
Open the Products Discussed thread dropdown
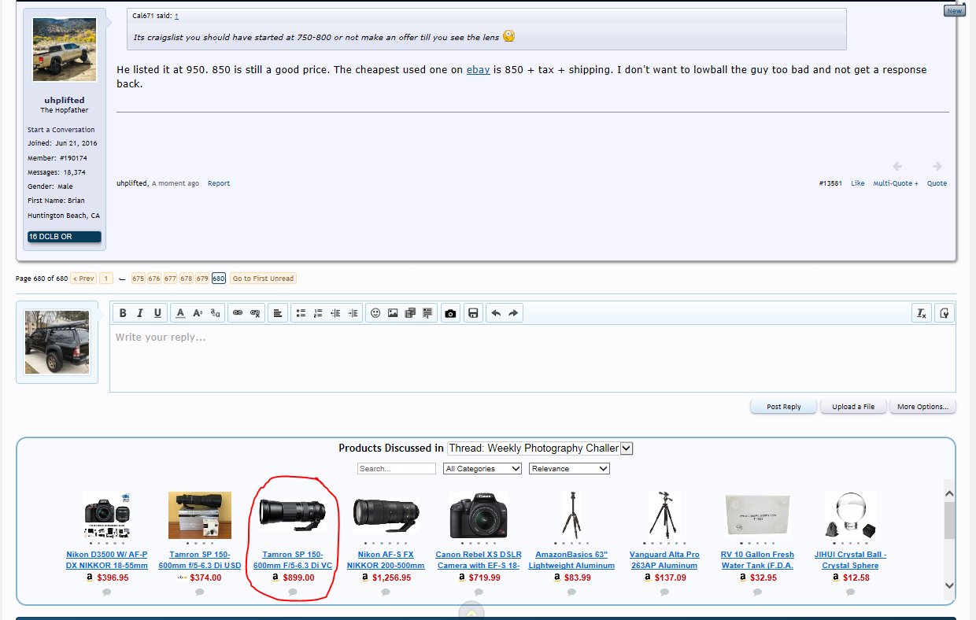point(540,448)
